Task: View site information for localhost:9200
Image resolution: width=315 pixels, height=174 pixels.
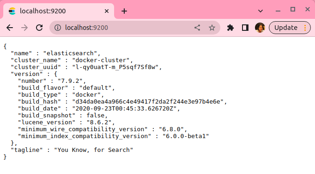Action: pyautogui.click(x=58, y=28)
